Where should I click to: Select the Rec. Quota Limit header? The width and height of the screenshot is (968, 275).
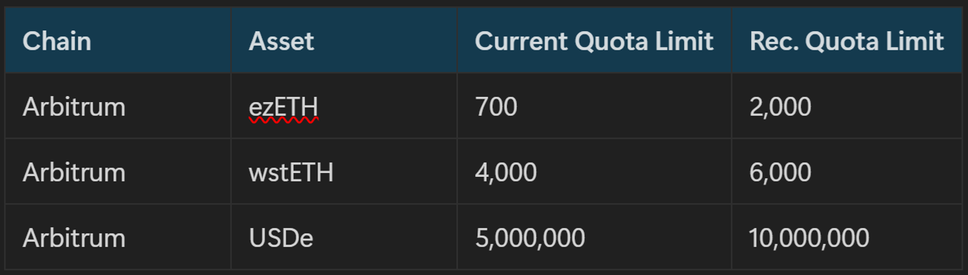pos(846,41)
